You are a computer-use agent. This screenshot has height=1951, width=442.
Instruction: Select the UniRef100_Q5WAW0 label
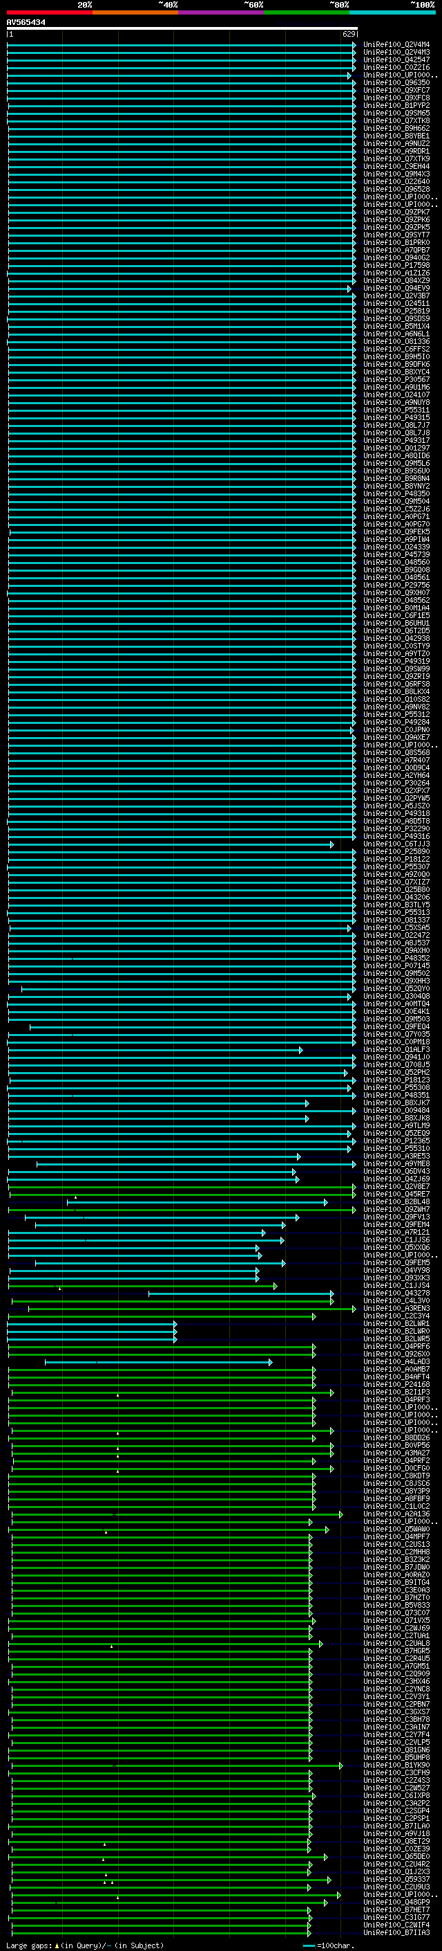click(x=396, y=1528)
